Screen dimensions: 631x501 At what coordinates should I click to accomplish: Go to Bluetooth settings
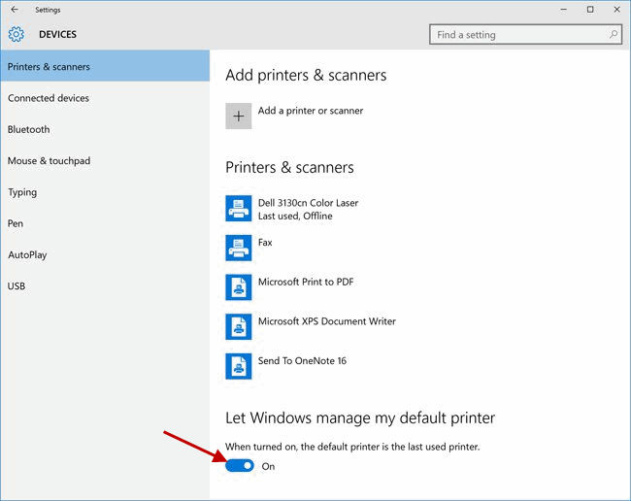(29, 129)
